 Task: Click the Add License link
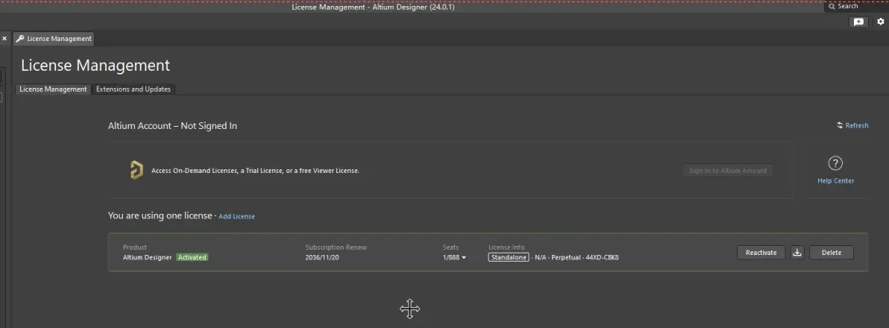click(x=236, y=216)
